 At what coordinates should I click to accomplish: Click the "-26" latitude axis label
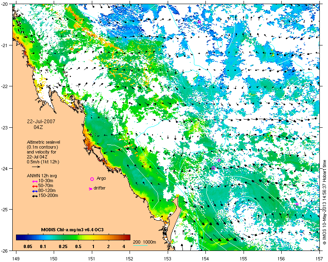tap(5, 251)
